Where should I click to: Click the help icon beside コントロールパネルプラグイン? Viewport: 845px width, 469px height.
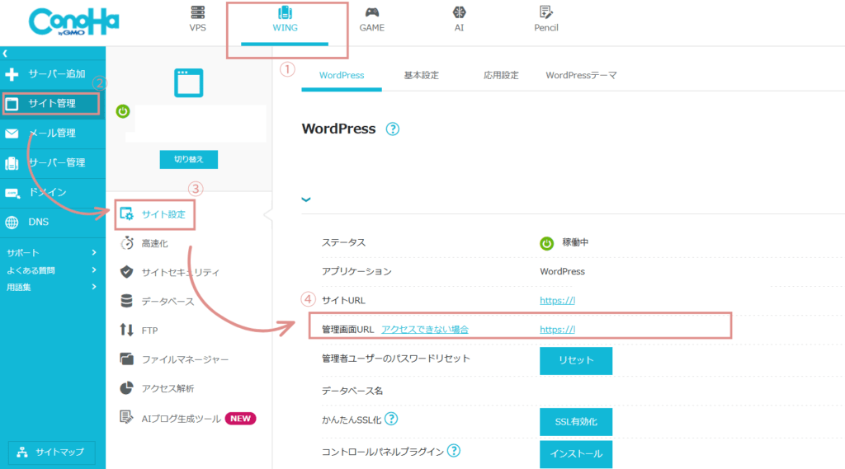454,450
